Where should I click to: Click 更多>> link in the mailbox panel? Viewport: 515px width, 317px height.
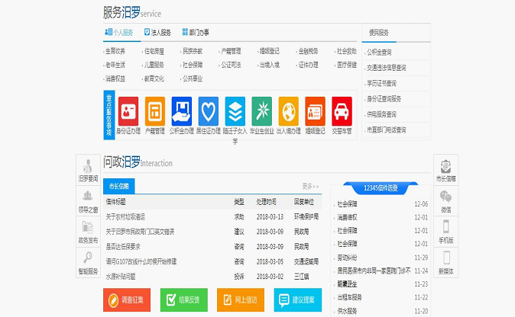310,186
